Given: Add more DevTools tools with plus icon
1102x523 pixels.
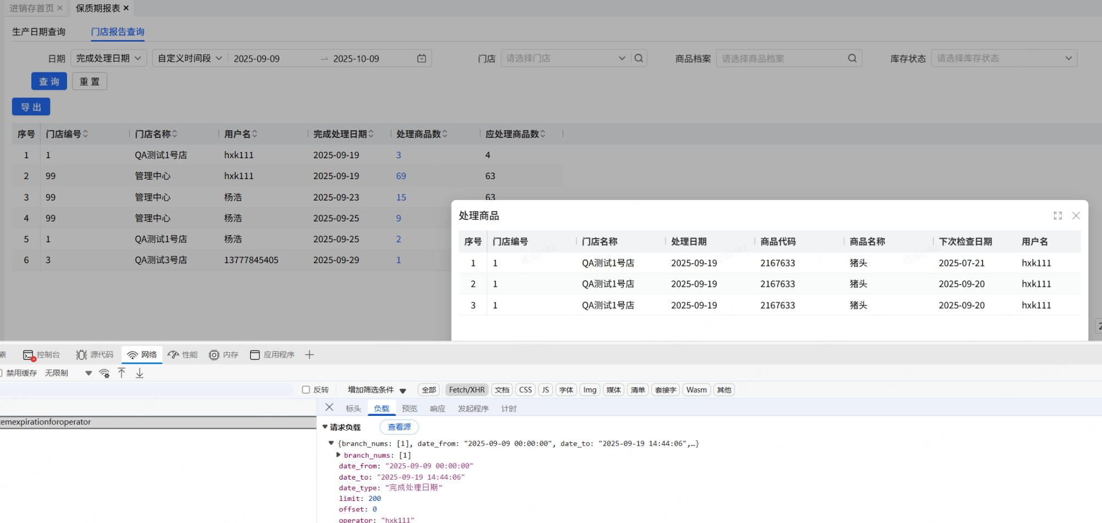Looking at the screenshot, I should (x=309, y=355).
